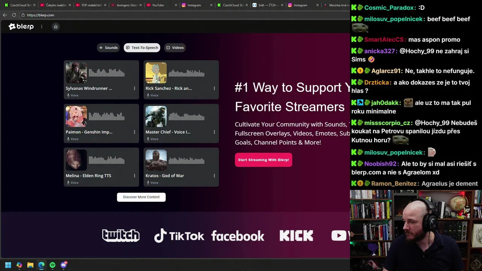
Task: Click Master Chief - Voice title
Action: [168, 132]
